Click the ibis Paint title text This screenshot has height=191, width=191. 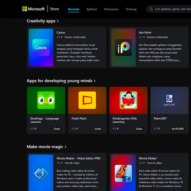[x=145, y=33]
